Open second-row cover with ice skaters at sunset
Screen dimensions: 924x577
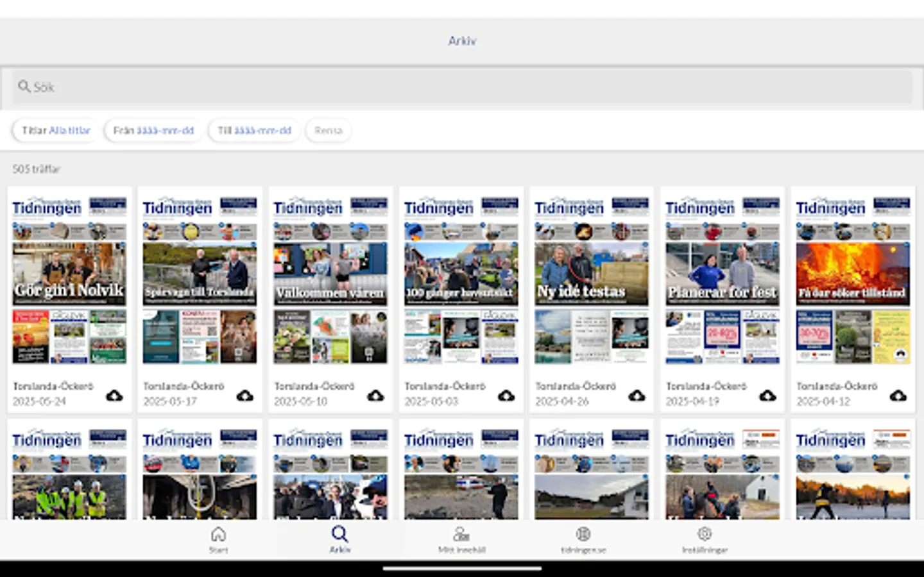[x=853, y=473]
